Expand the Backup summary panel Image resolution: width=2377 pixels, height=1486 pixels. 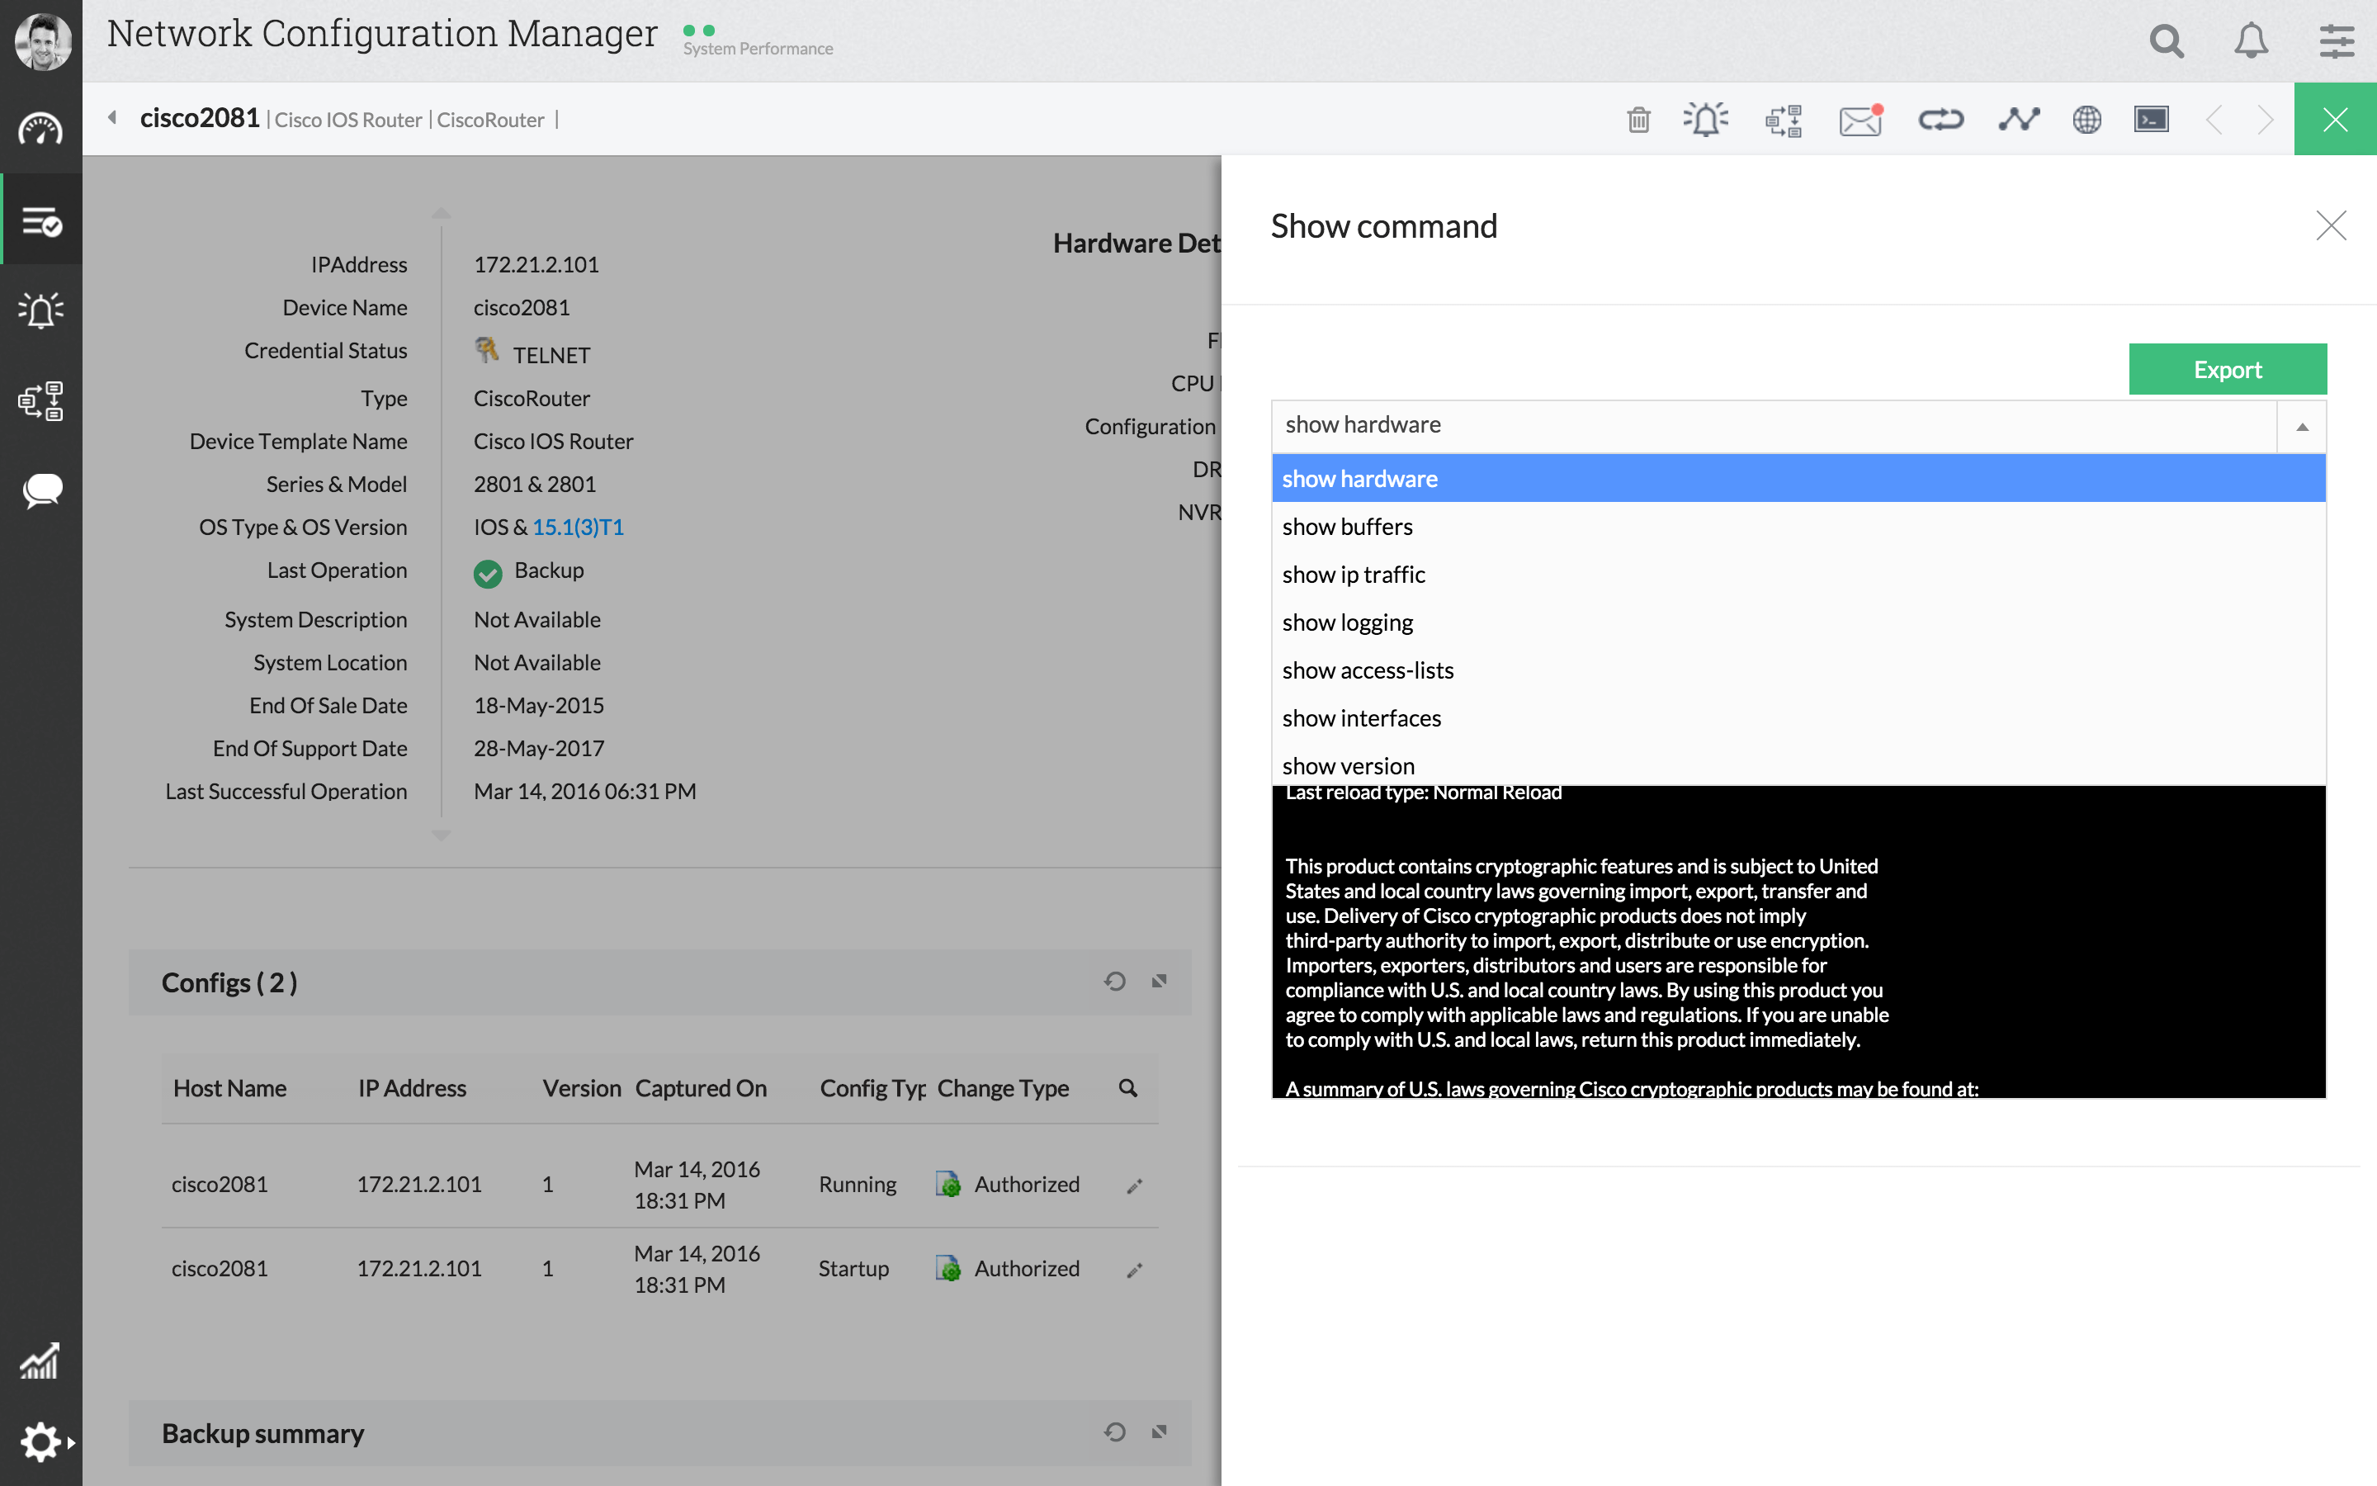click(x=1159, y=1432)
